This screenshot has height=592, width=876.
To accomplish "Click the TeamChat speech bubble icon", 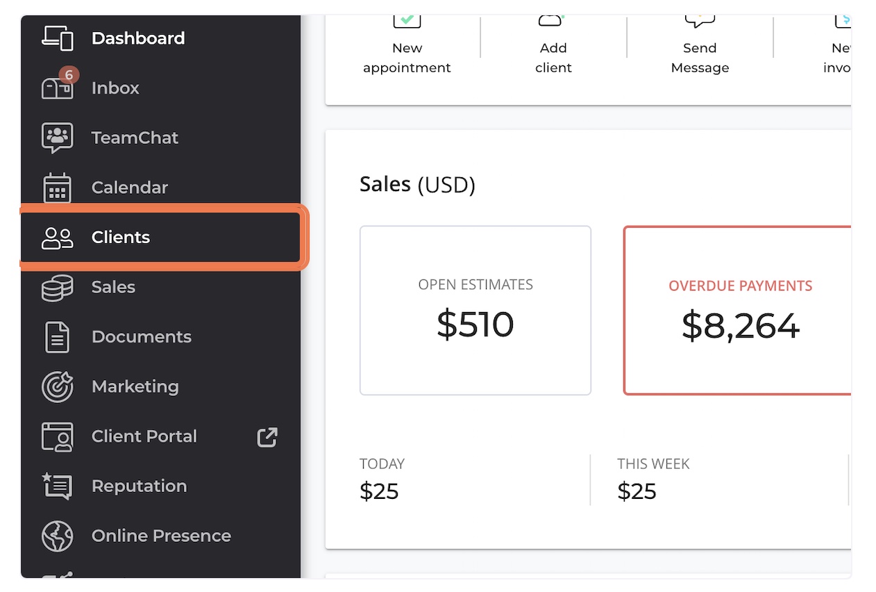I will (57, 138).
